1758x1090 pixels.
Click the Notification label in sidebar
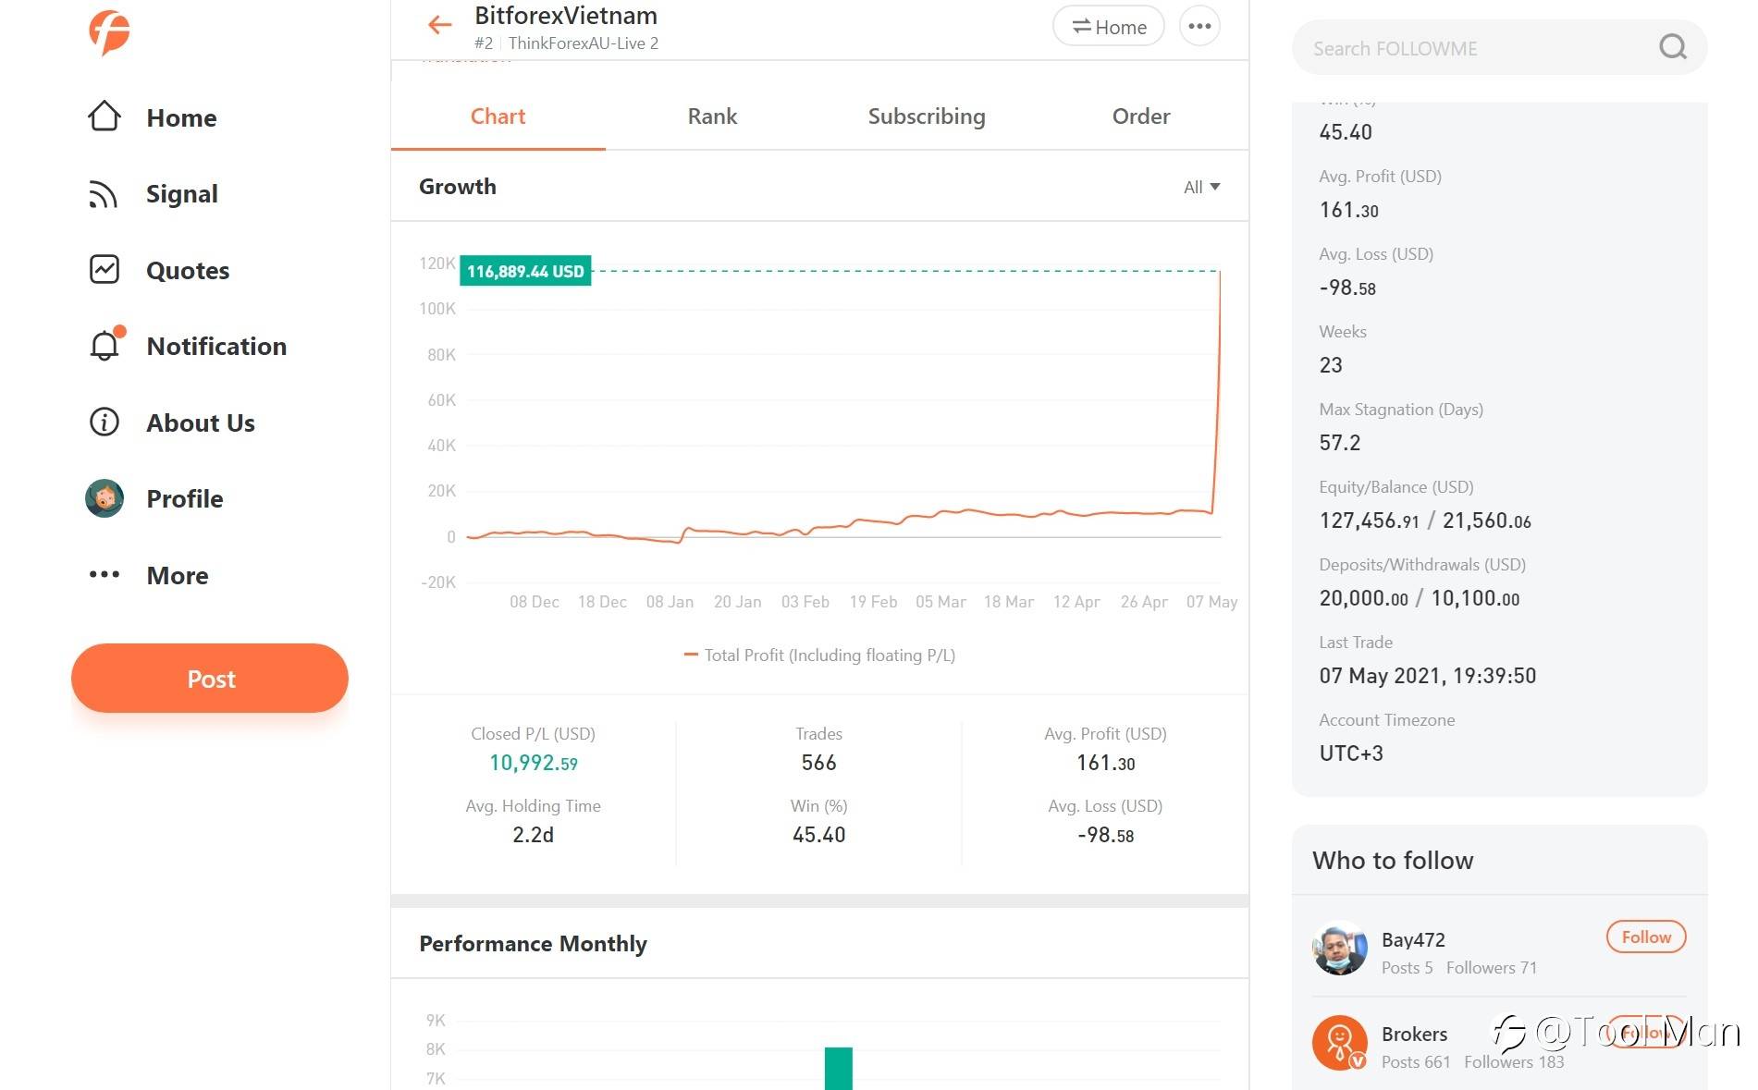click(216, 346)
